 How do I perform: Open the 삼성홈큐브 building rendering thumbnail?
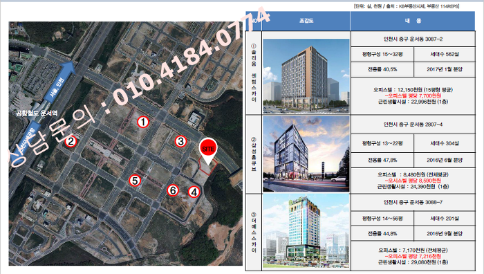point(306,154)
